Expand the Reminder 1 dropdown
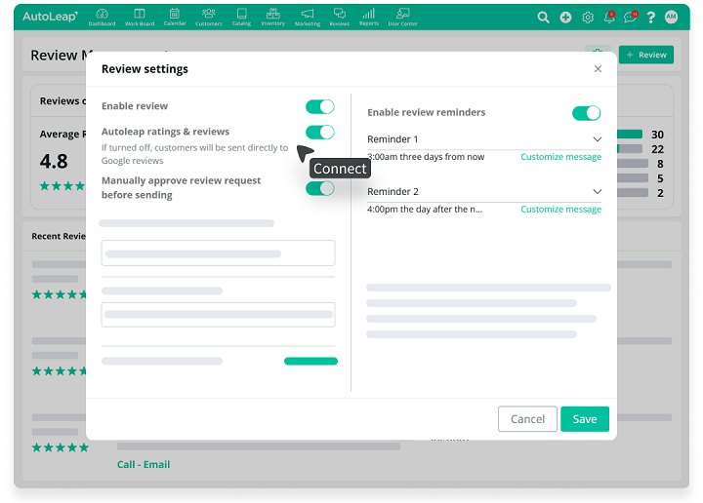The height and width of the screenshot is (503, 703). pyautogui.click(x=597, y=139)
